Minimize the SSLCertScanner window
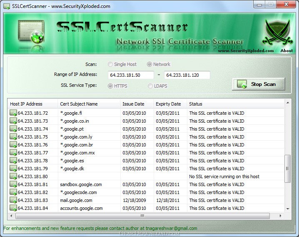Screen dimensions: 299x237 point(259,4)
